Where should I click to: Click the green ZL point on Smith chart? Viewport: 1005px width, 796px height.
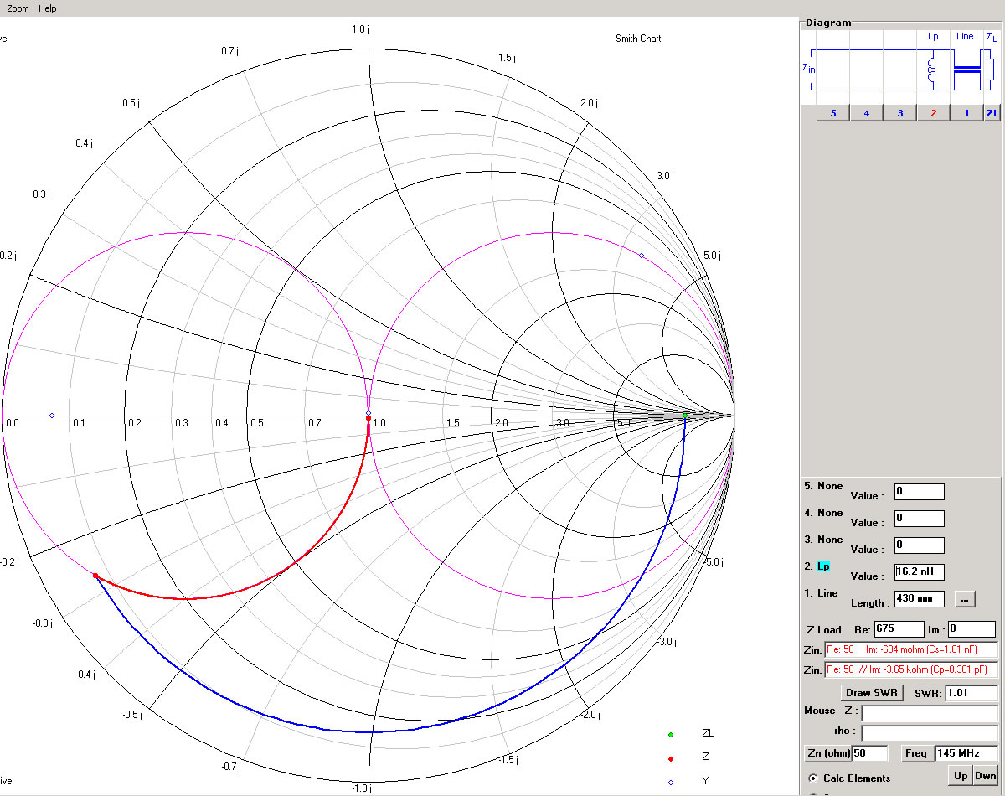(x=685, y=416)
